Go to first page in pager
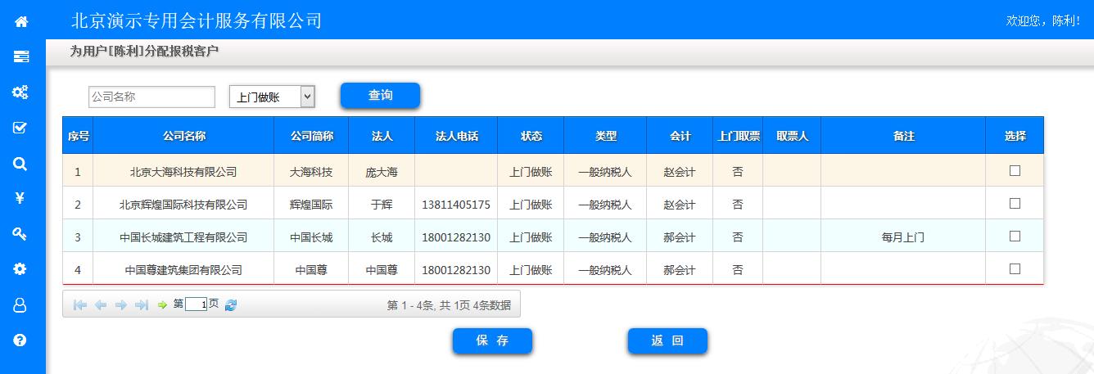Screen dimensions: 1094x374 click(x=80, y=304)
